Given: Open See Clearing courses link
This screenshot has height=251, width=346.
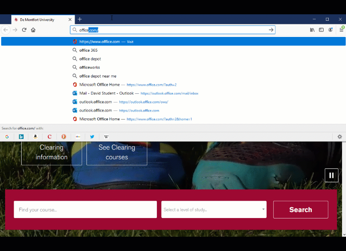Looking at the screenshot, I should pos(117,153).
